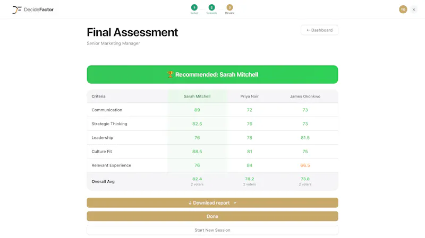Click James Okonkwo's overall average 73.8
The height and width of the screenshot is (238, 425).
(x=305, y=179)
